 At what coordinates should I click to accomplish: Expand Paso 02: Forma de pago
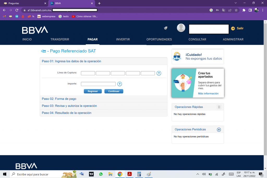(x=104, y=99)
